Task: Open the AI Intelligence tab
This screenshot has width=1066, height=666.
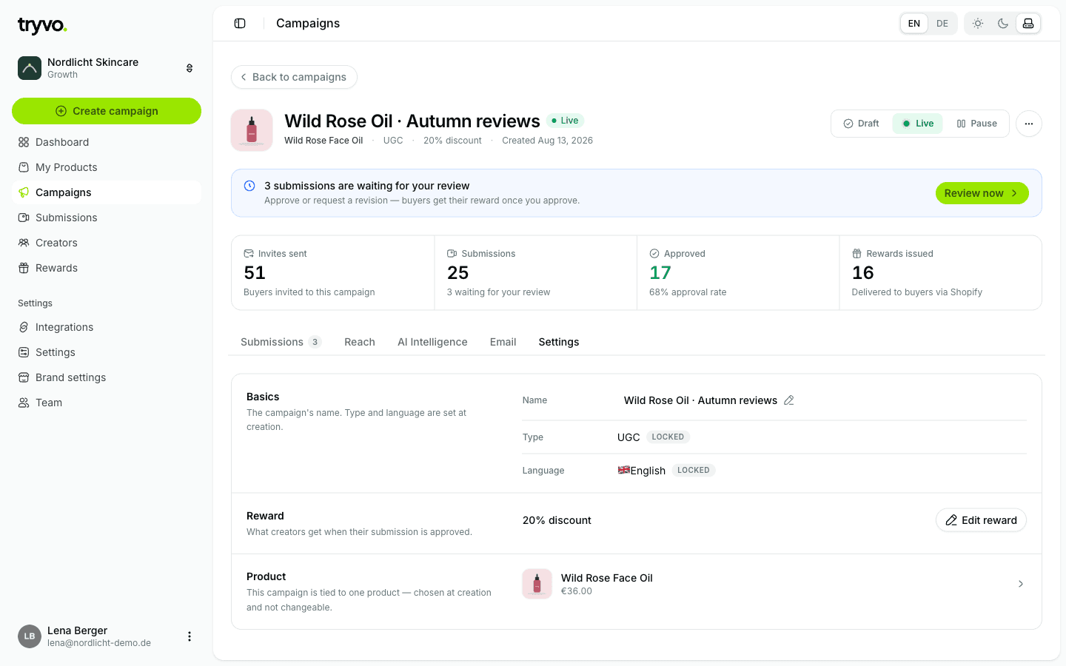Action: pyautogui.click(x=432, y=342)
